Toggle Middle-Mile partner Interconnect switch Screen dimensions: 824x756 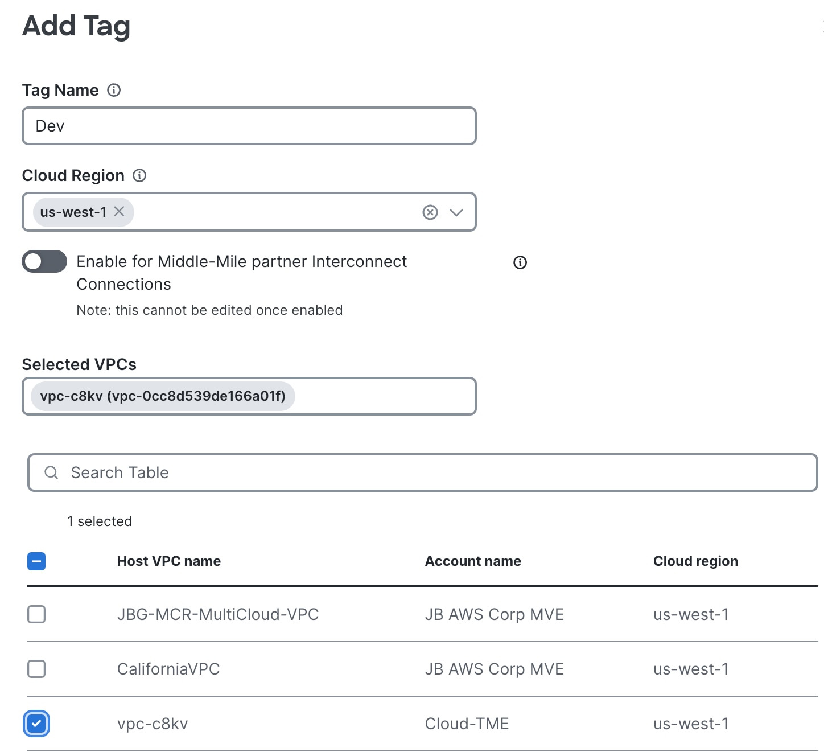[44, 261]
